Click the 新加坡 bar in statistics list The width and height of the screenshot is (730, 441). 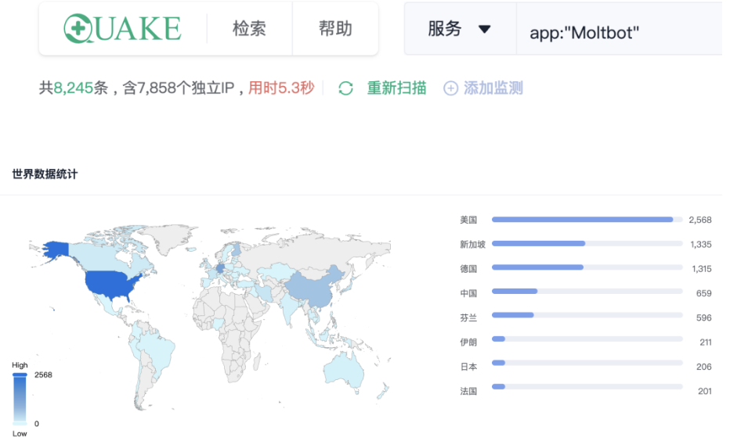[539, 244]
